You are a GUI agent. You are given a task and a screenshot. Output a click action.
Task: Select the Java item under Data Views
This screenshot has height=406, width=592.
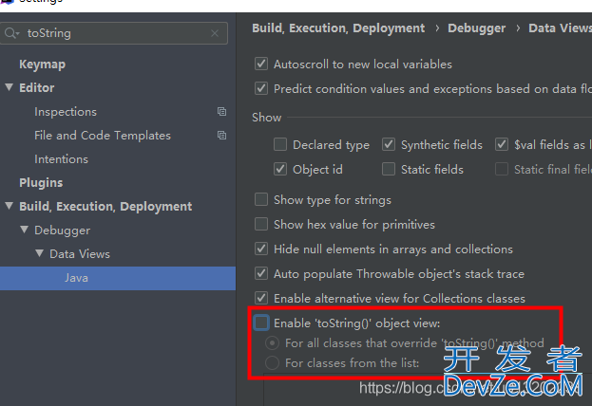(118, 278)
